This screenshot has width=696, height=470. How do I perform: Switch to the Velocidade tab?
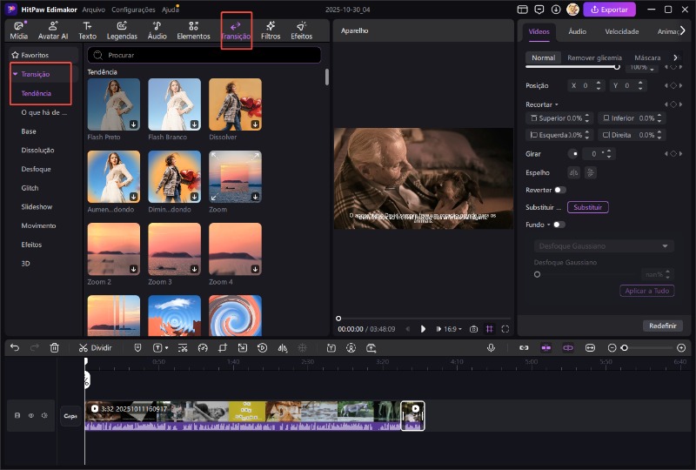tap(622, 30)
